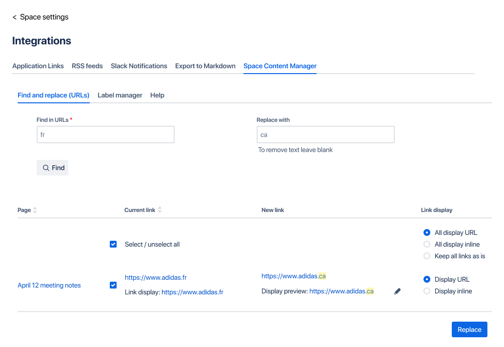Click inside the Find in URLs field
The image size is (504, 347).
(105, 135)
